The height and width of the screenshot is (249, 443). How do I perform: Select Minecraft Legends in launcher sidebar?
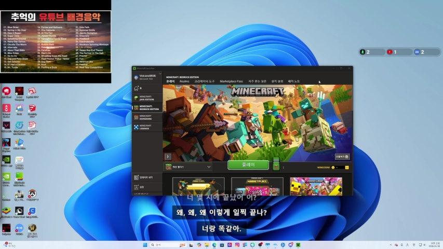coord(147,127)
